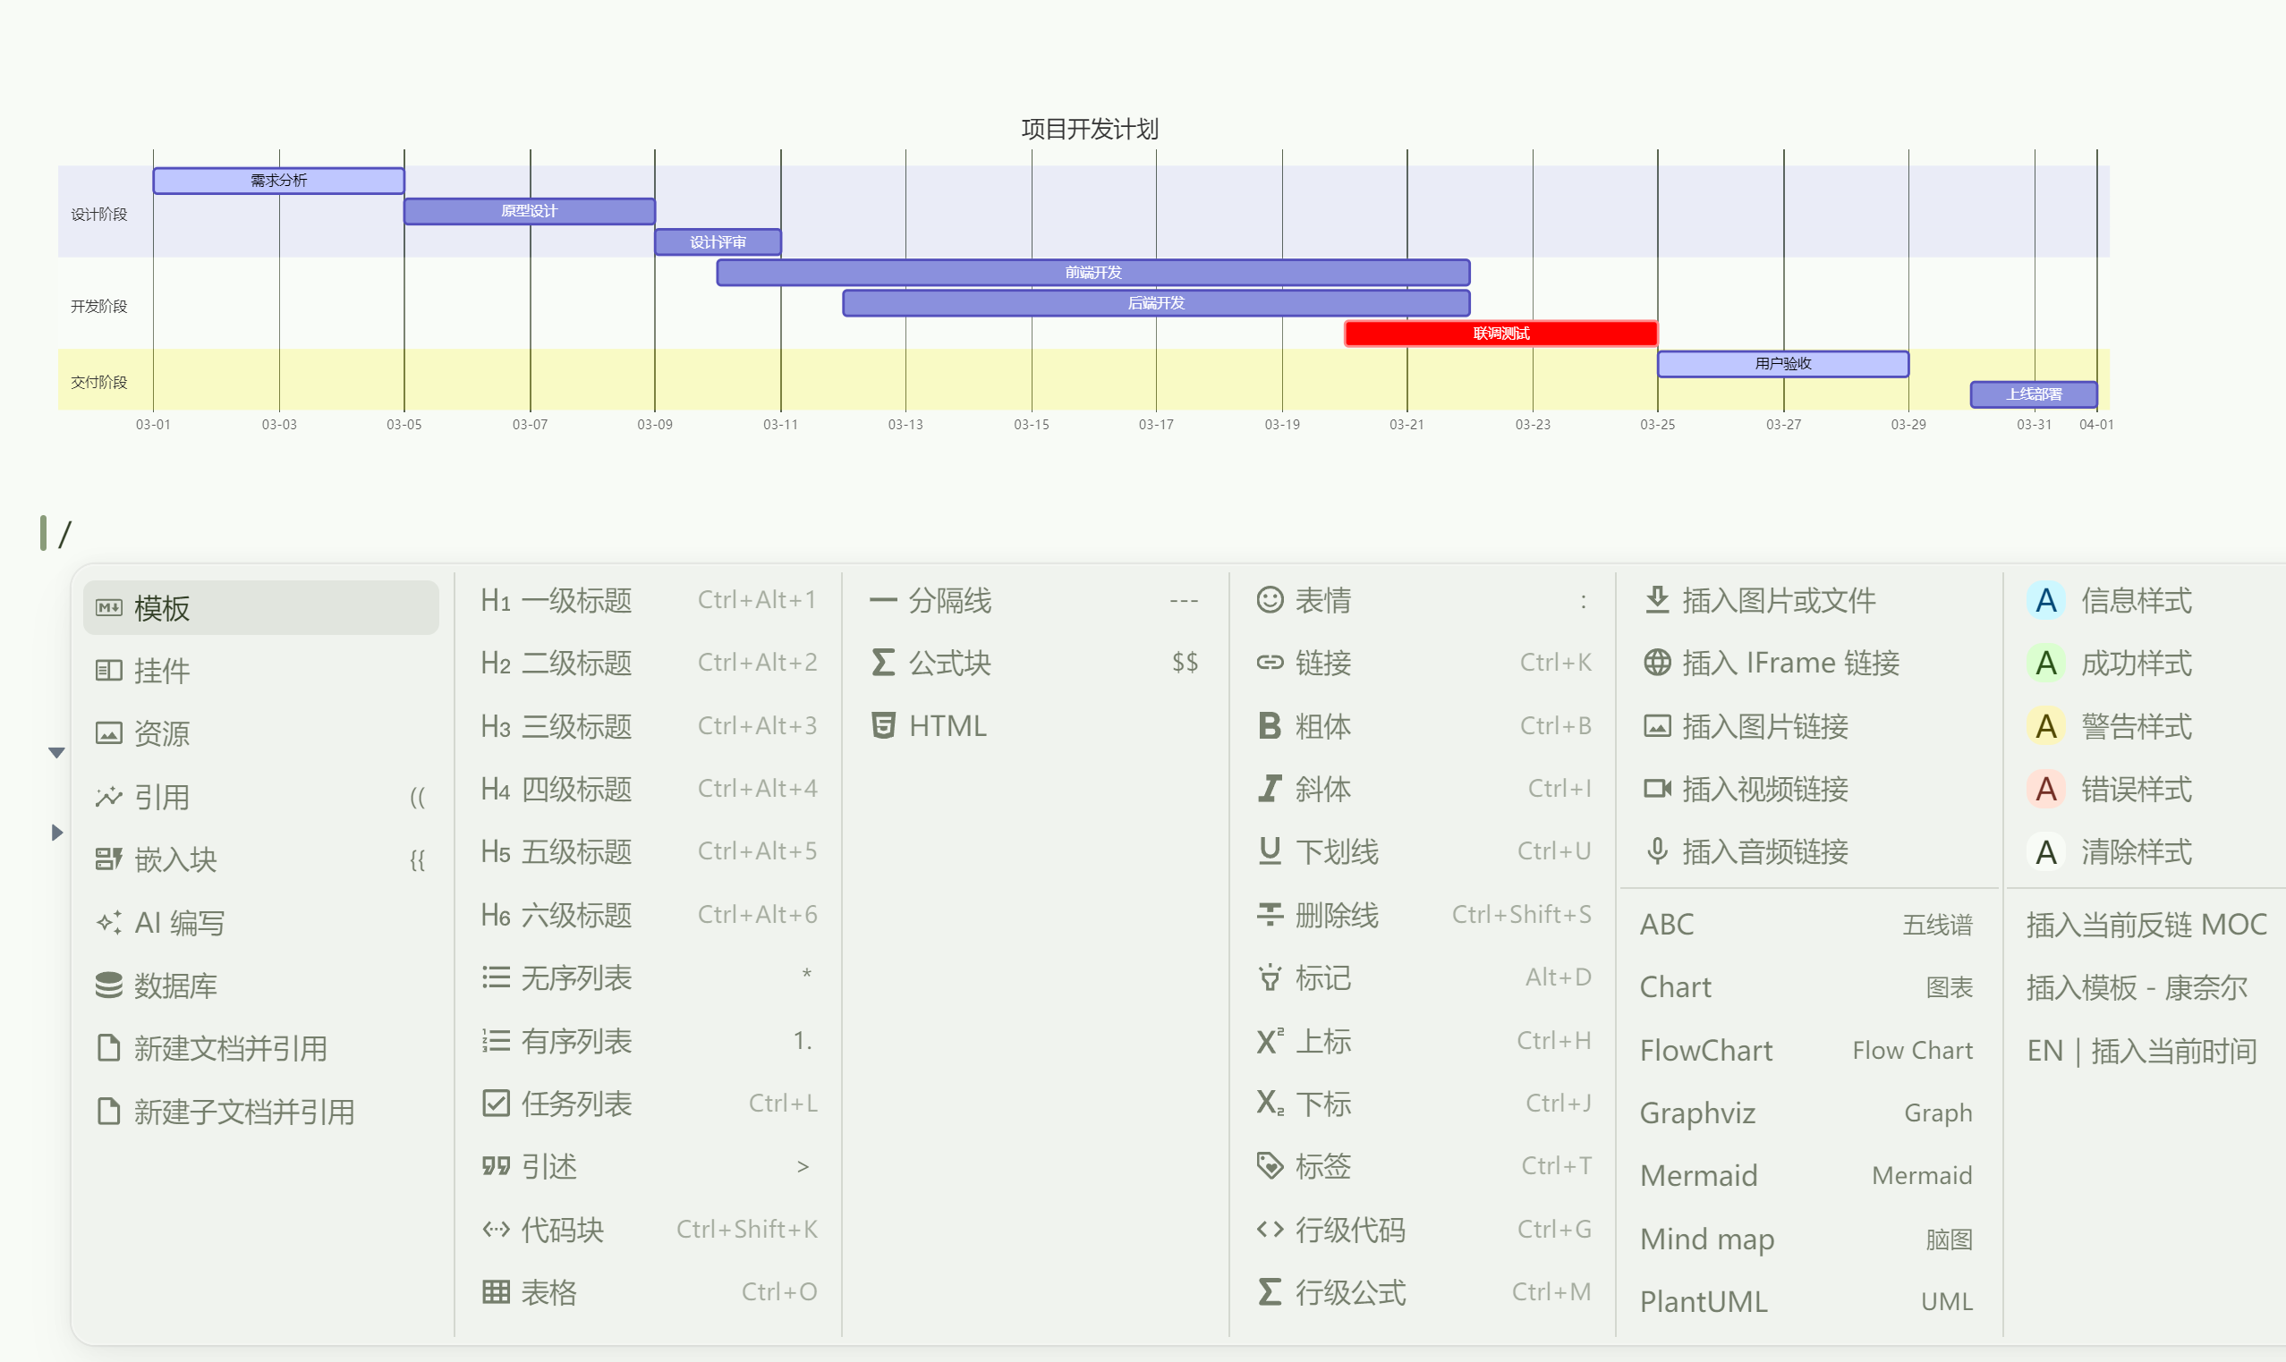Click the 插入视频链接 camera icon

(x=1656, y=789)
